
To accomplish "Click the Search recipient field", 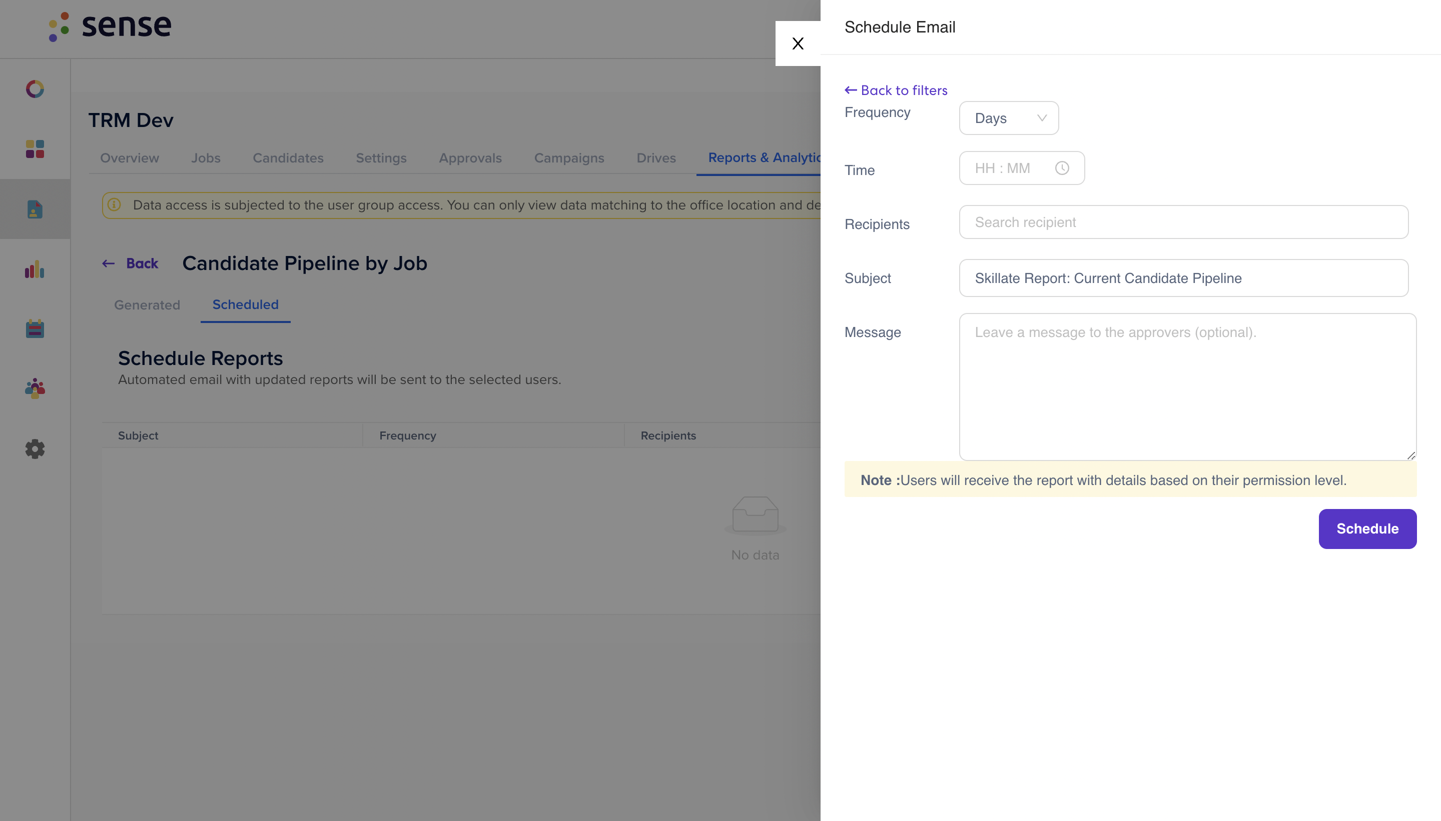I will (x=1184, y=222).
